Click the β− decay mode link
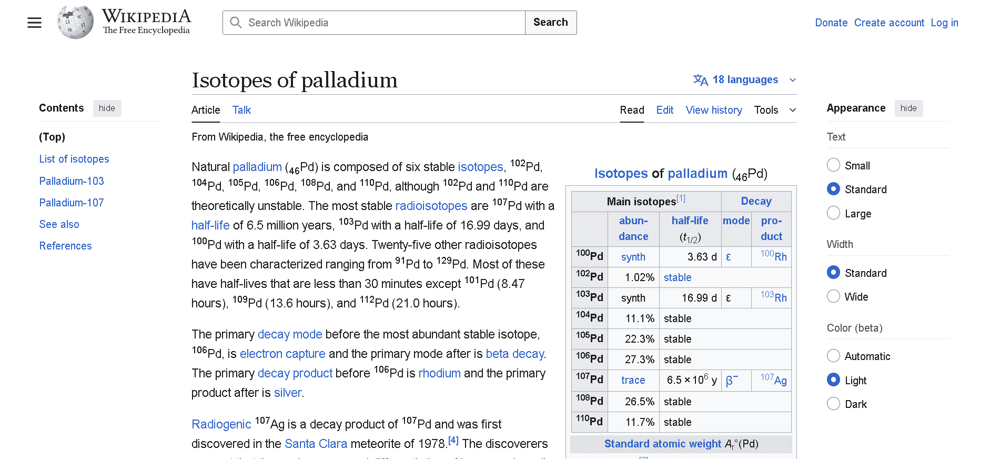Image resolution: width=990 pixels, height=459 pixels. [732, 380]
